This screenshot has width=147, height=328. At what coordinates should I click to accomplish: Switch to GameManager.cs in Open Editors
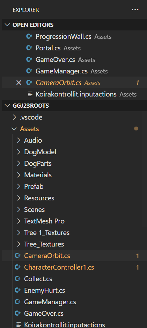point(61,71)
